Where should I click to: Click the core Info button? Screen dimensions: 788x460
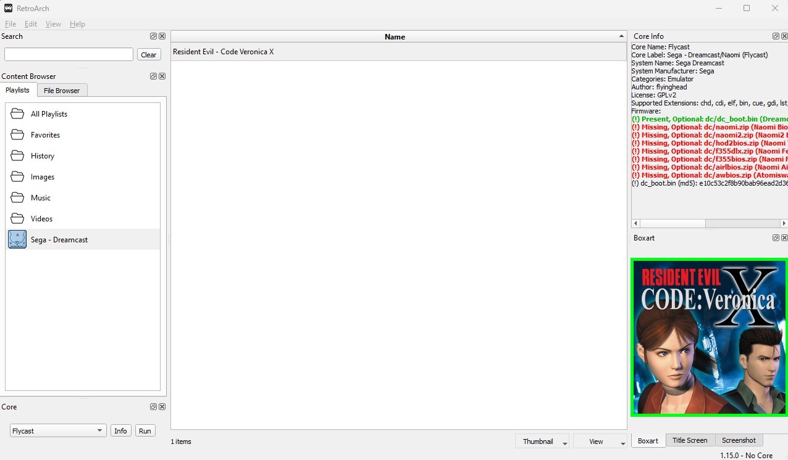coord(120,431)
